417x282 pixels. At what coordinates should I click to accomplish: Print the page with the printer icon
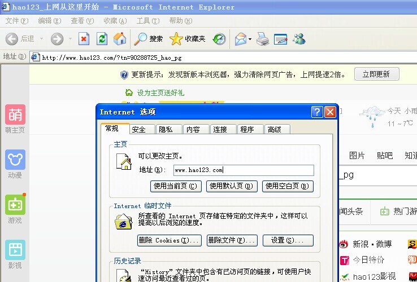263,39
